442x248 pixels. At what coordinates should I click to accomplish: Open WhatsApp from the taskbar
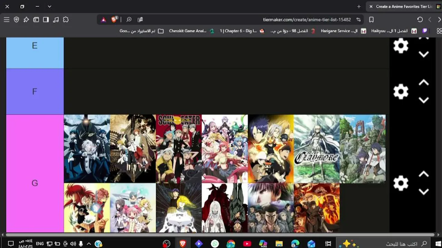215,244
